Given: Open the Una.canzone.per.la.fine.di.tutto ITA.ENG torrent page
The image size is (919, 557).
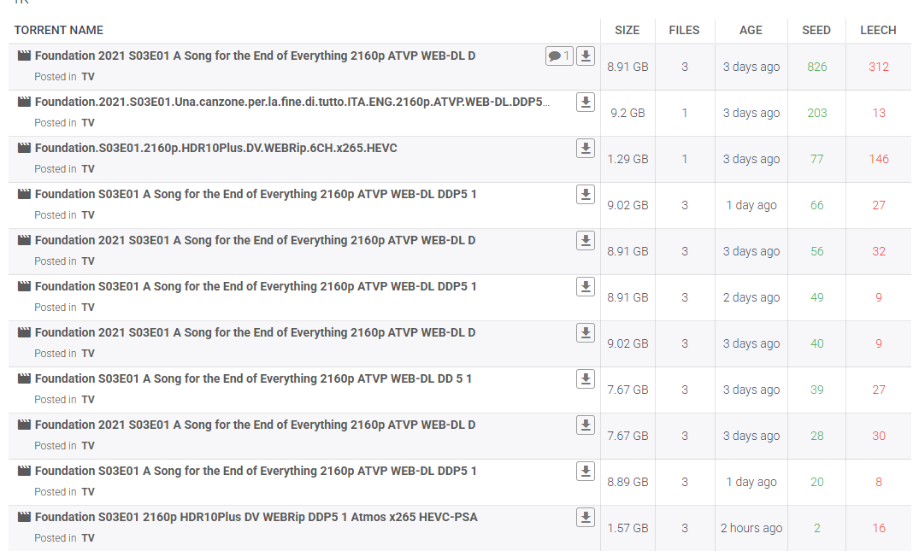Looking at the screenshot, I should click(x=292, y=102).
